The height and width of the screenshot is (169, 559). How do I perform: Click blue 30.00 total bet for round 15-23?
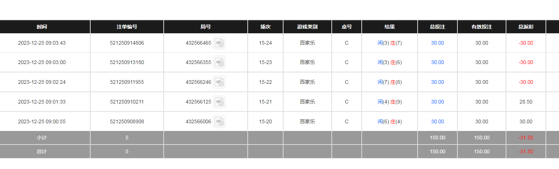click(437, 62)
